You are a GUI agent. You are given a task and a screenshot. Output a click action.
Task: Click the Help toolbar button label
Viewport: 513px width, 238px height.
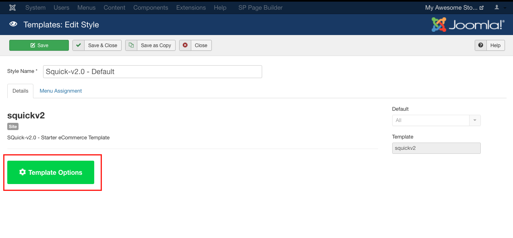tap(495, 46)
